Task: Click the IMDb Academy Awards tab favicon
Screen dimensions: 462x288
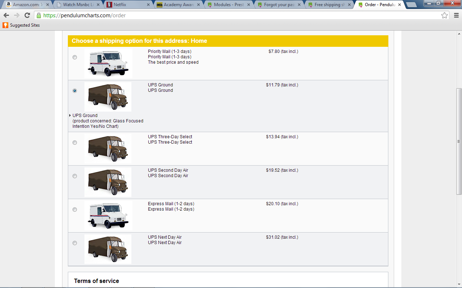Action: pyautogui.click(x=160, y=5)
